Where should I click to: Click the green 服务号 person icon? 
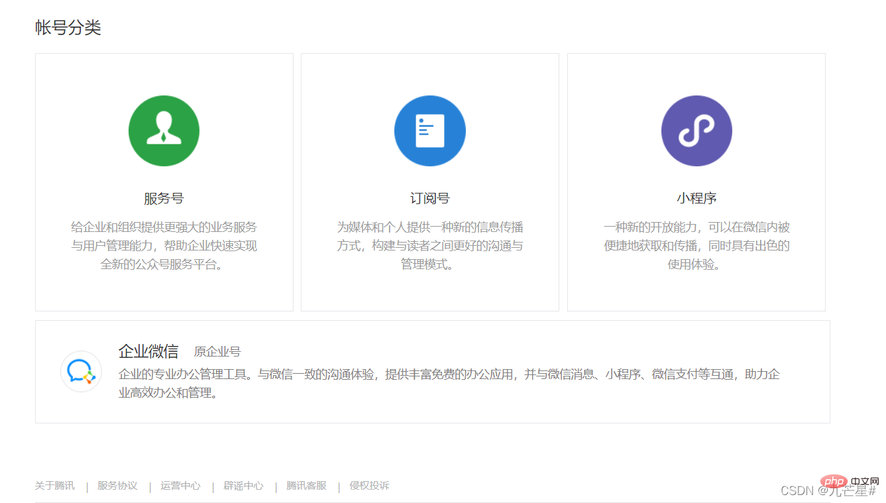(164, 131)
